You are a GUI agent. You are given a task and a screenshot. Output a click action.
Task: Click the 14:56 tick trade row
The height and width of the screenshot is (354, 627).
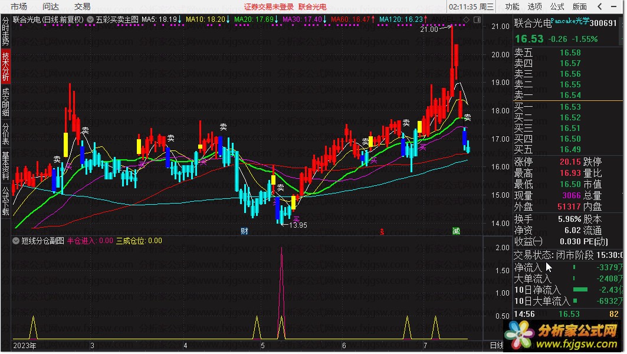(568, 314)
